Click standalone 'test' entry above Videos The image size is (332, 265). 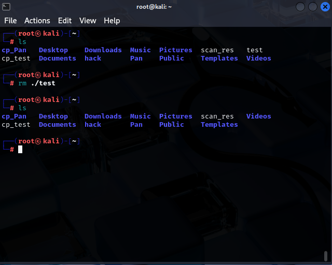point(255,50)
